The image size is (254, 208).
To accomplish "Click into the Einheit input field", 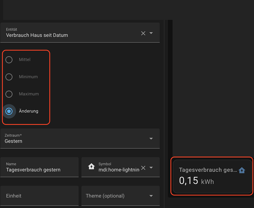I will (39, 196).
